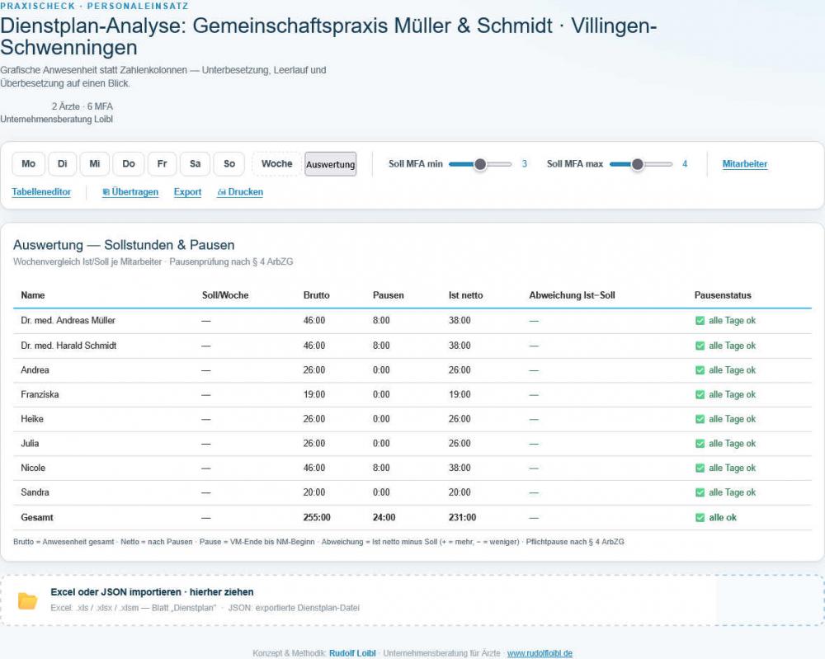Select the Sandra row name

point(35,492)
